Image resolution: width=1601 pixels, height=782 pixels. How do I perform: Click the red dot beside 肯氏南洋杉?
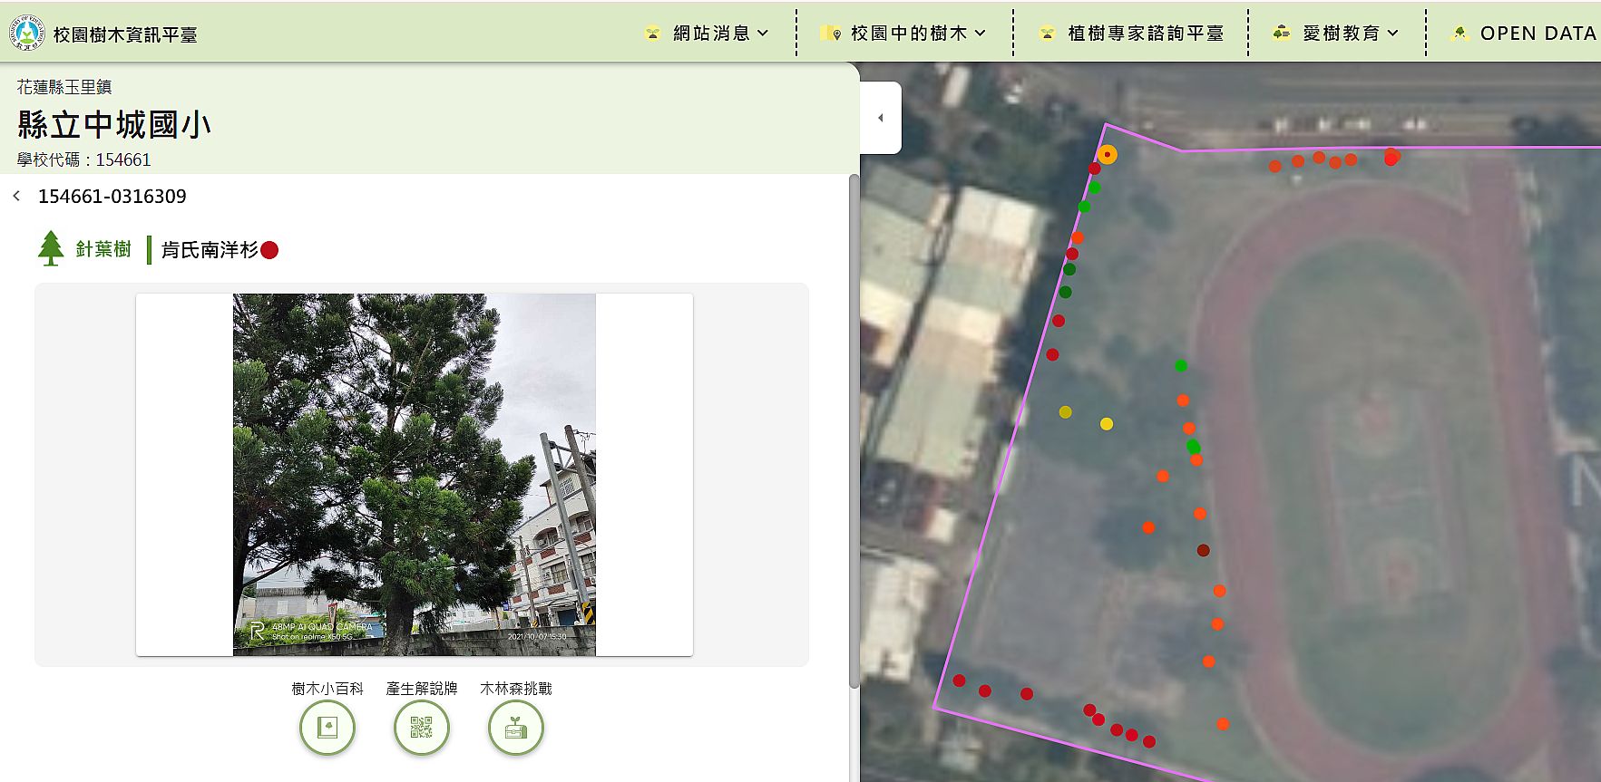pos(269,250)
